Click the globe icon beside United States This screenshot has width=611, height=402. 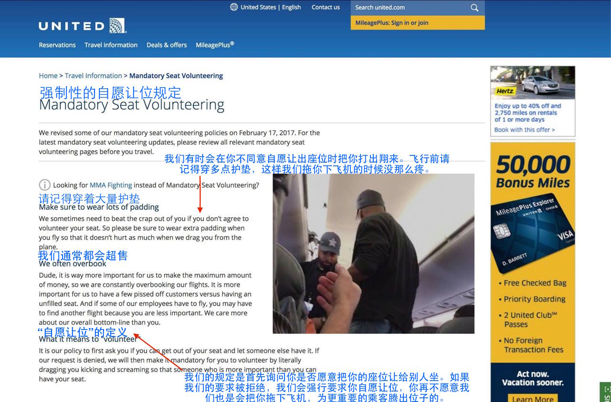point(234,7)
